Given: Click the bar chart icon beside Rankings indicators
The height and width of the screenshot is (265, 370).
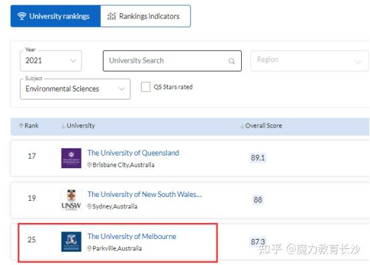Looking at the screenshot, I should coord(112,16).
